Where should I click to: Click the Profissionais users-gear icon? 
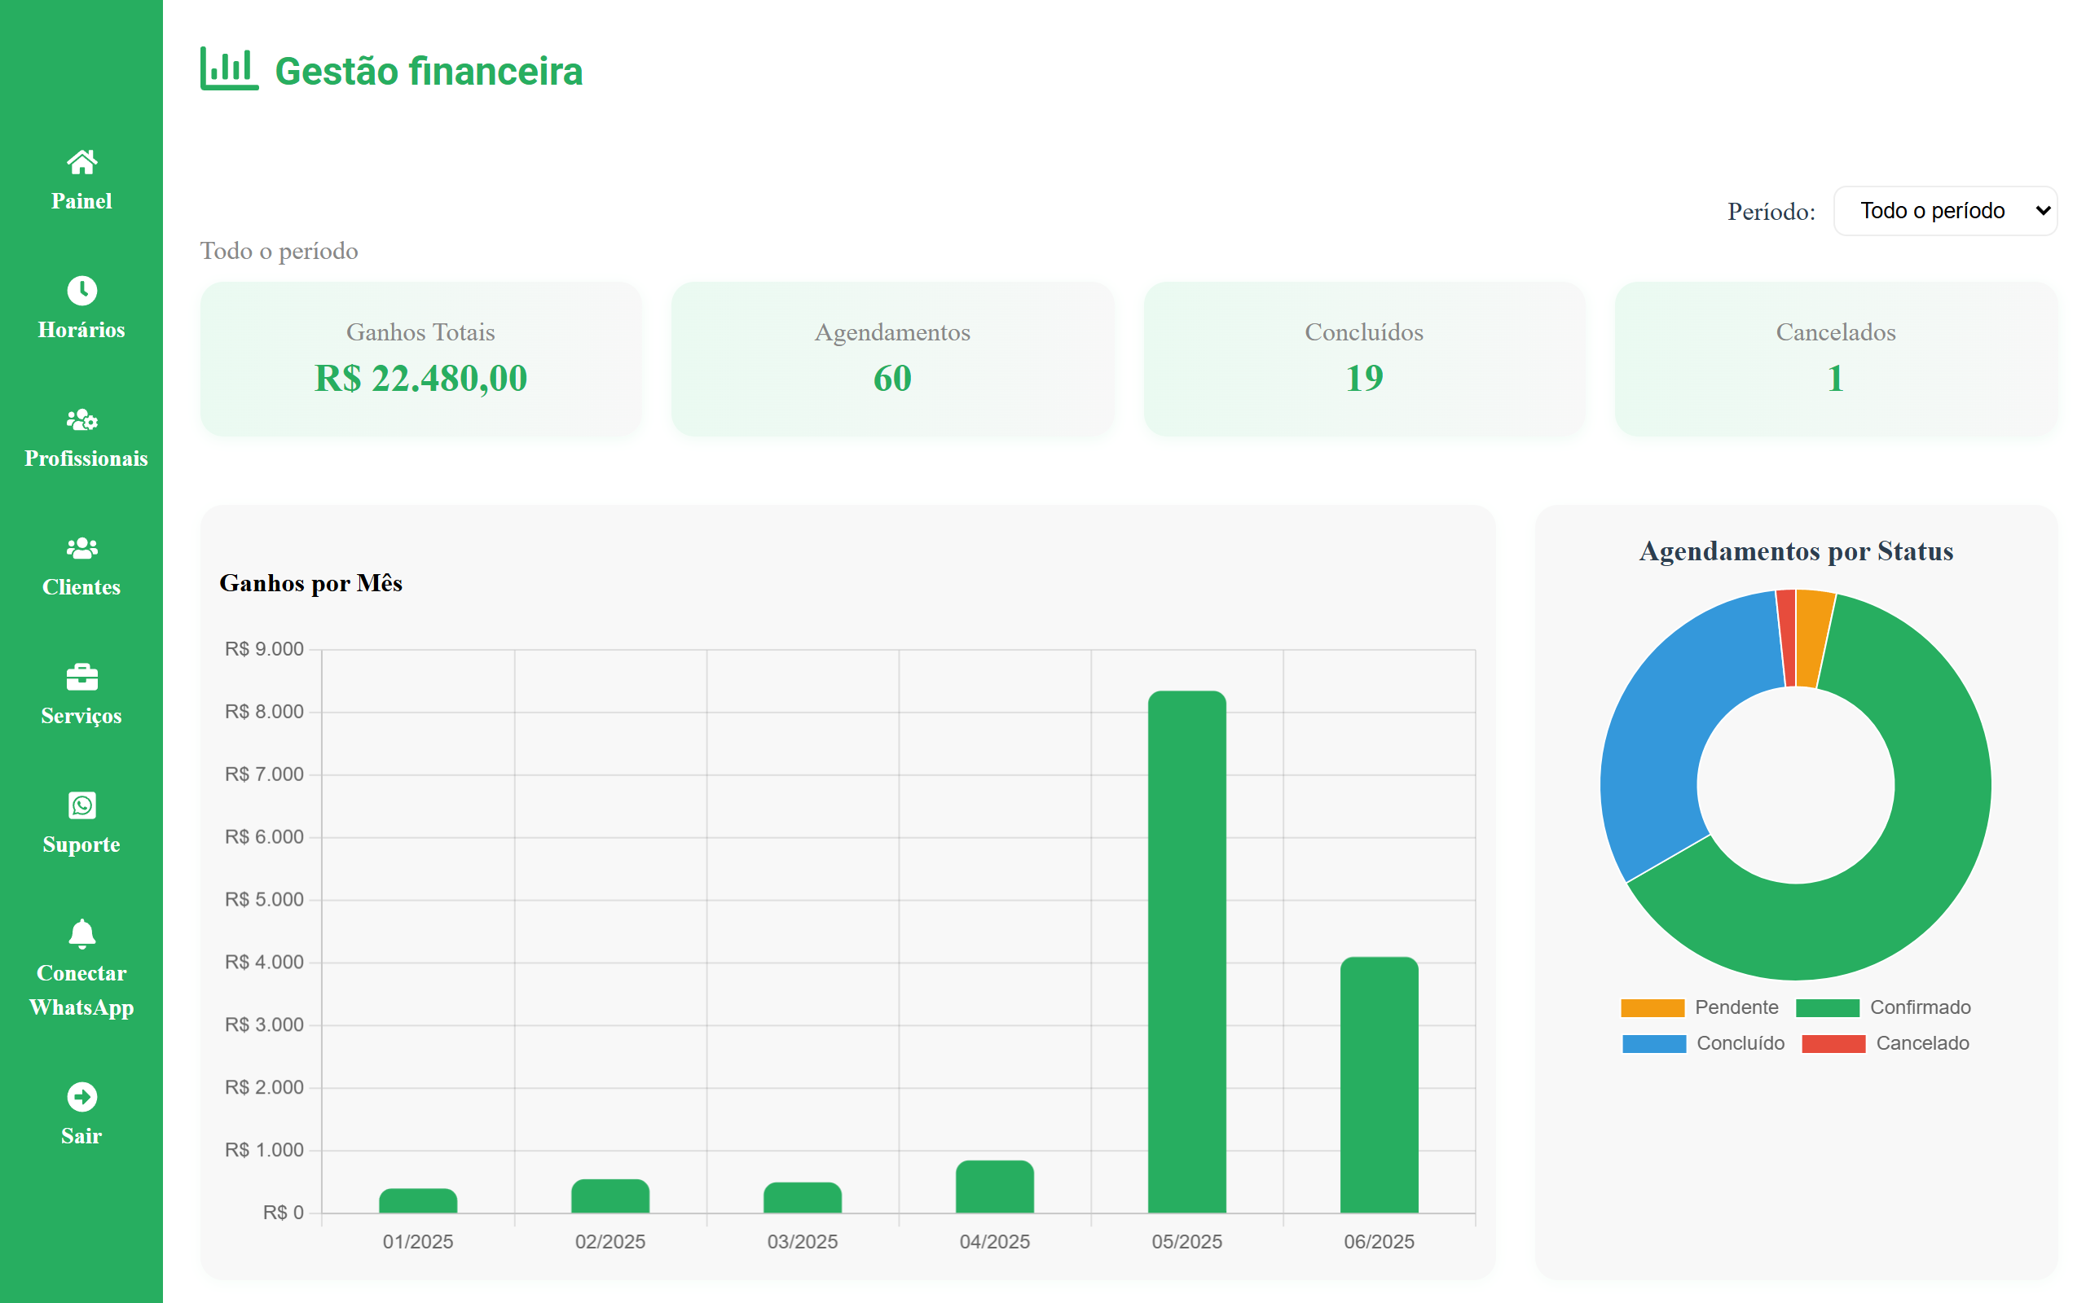pyautogui.click(x=81, y=419)
